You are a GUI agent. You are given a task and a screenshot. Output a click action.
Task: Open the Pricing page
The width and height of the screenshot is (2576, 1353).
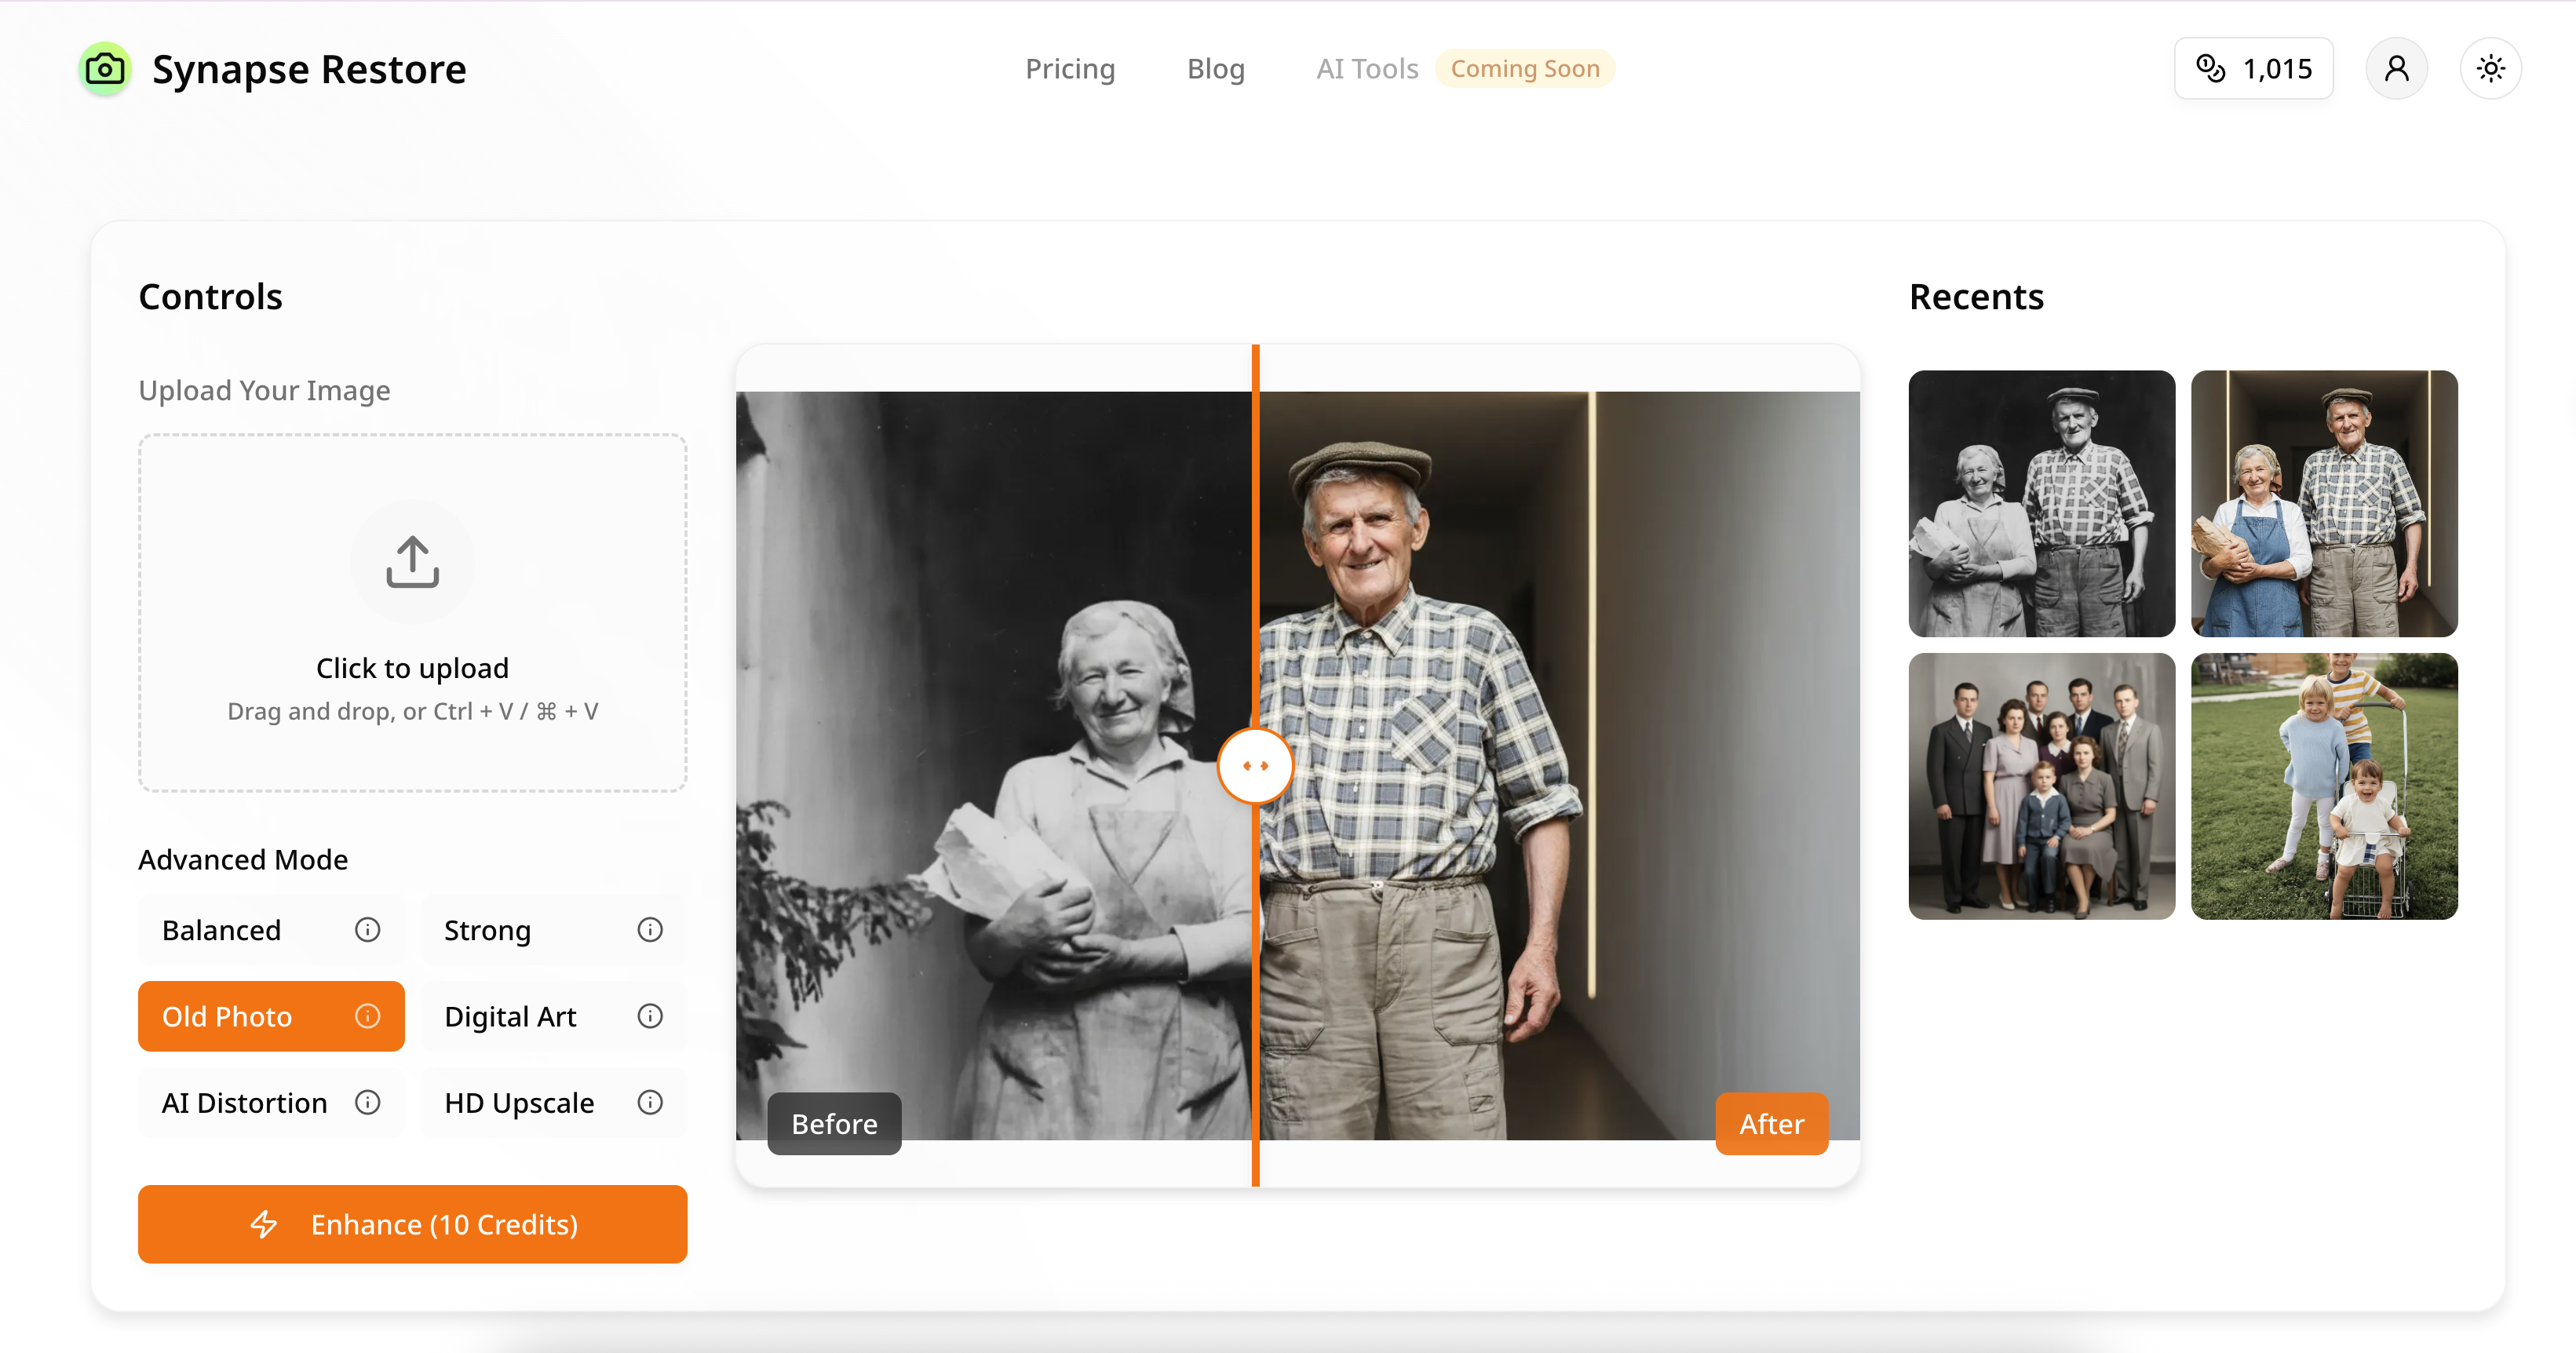1070,68
